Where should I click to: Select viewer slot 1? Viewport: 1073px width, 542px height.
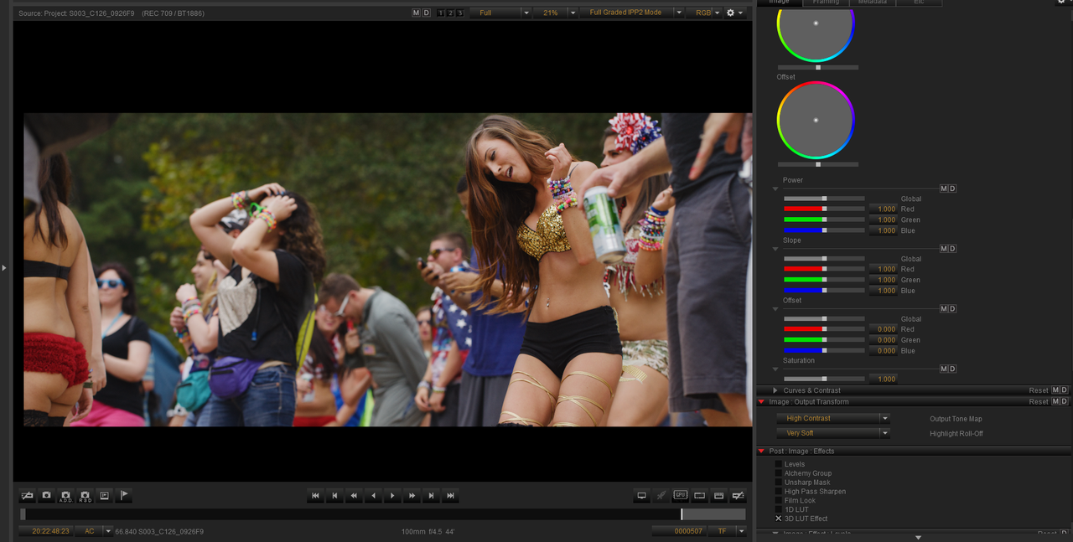coord(441,13)
